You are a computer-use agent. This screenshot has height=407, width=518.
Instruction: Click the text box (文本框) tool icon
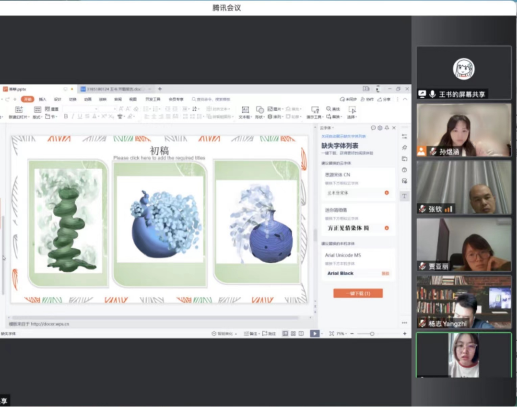245,110
